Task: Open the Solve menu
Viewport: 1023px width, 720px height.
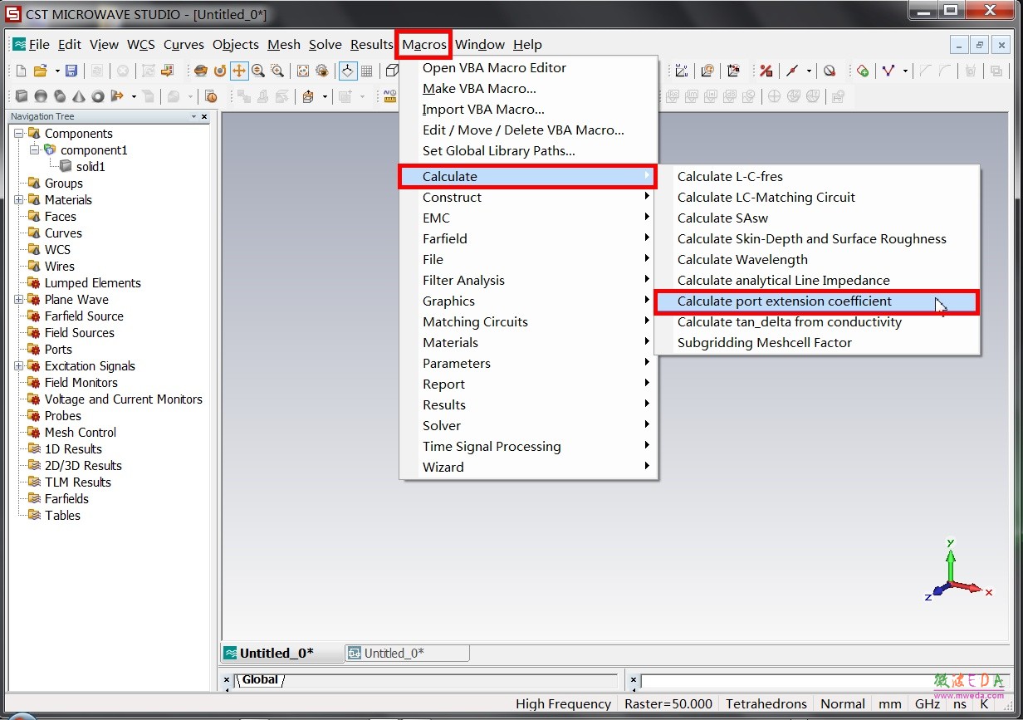Action: point(325,45)
